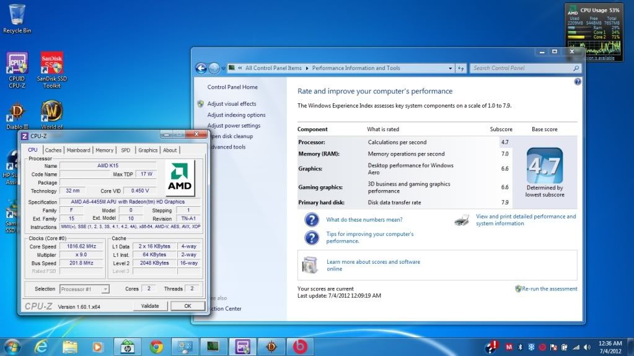
Task: Select the Memory tab in CPU-Z
Action: (x=104, y=150)
